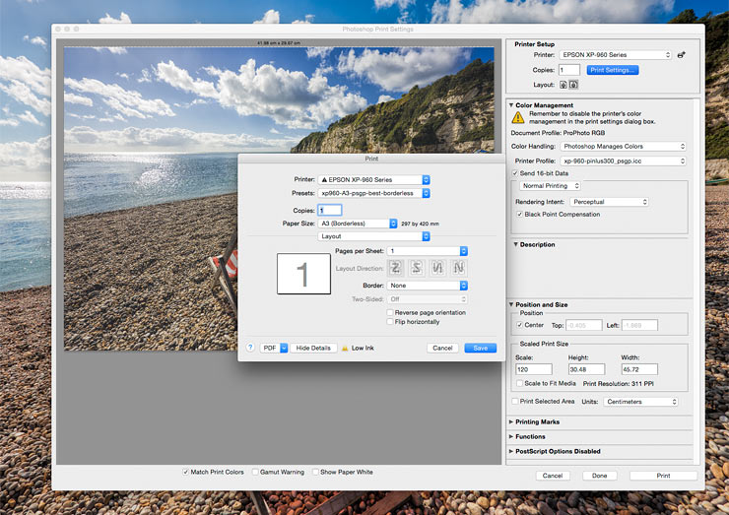This screenshot has width=729, height=515.
Task: Enable Print Selected Area checkbox
Action: (515, 401)
